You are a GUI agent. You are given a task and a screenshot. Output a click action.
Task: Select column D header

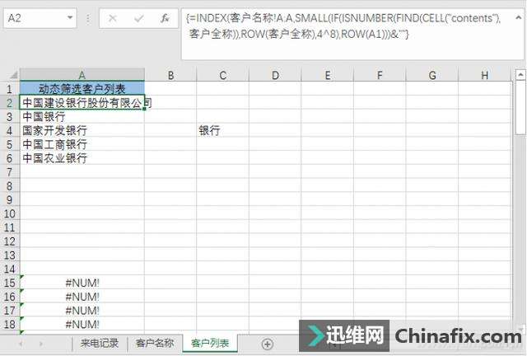[x=275, y=75]
